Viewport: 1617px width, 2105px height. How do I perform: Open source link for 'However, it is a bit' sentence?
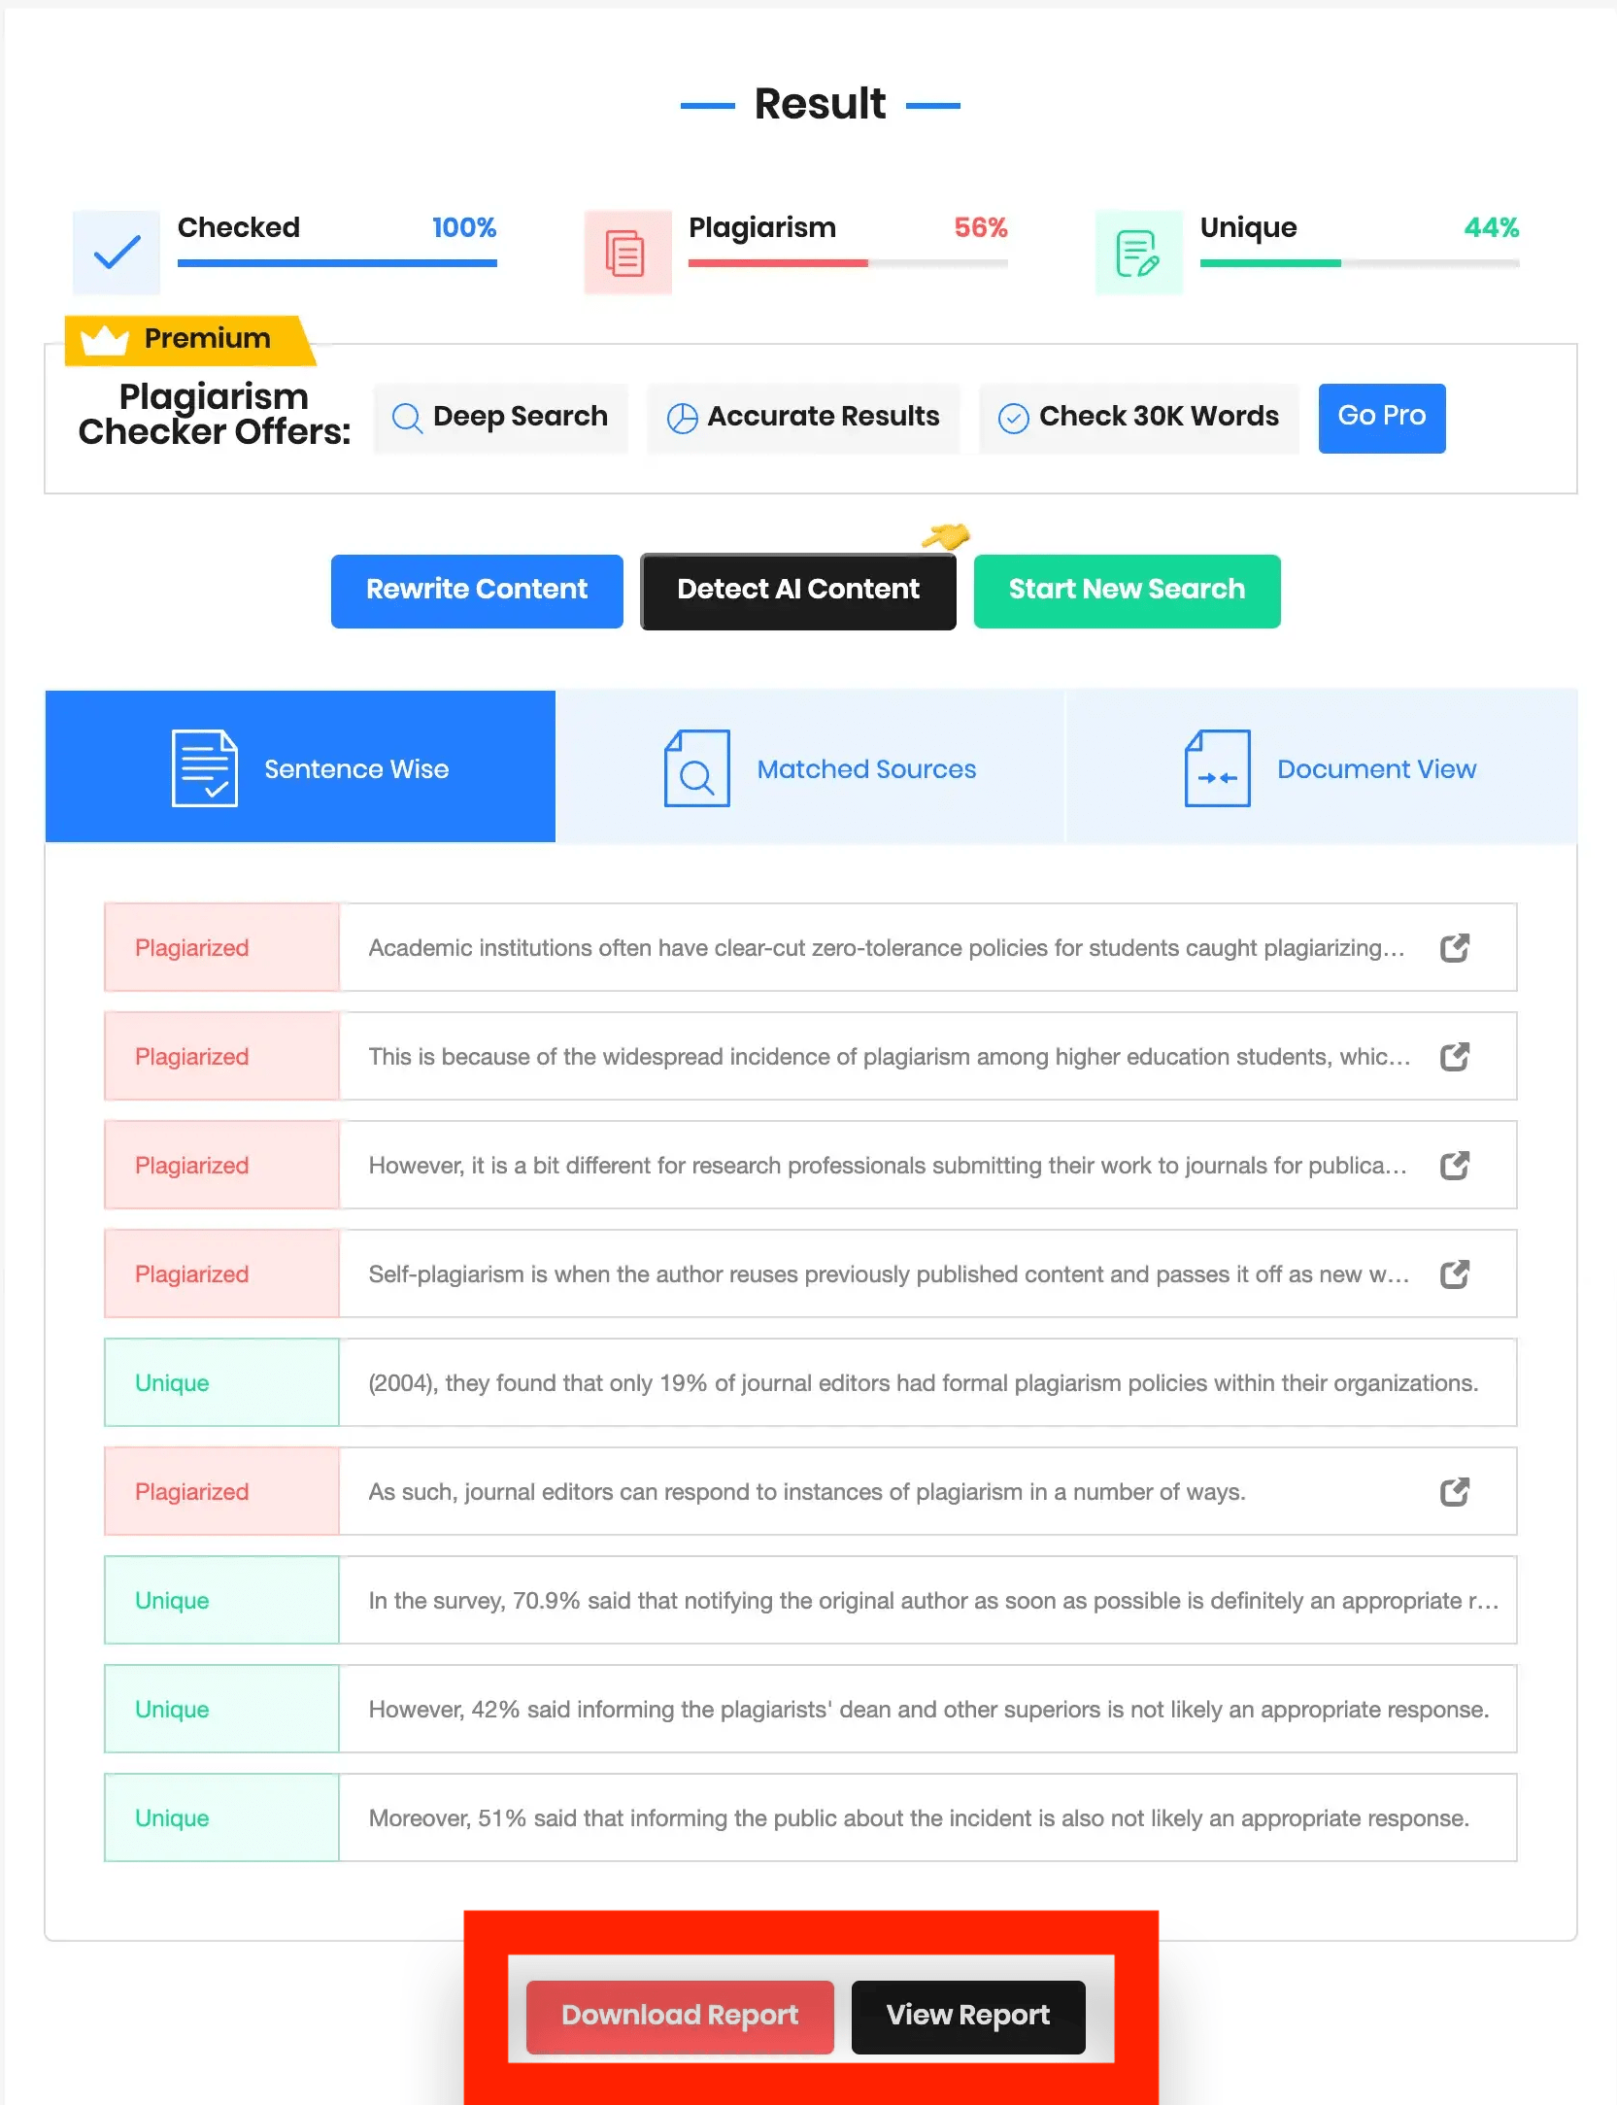point(1454,1165)
